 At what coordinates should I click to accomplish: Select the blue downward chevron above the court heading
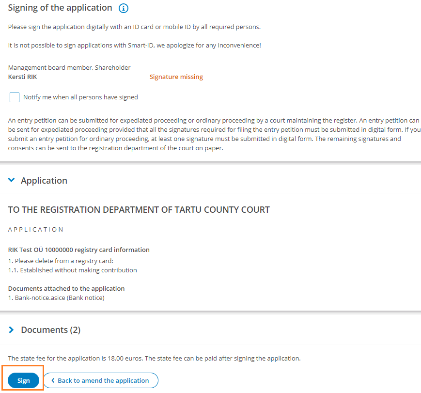(11, 179)
